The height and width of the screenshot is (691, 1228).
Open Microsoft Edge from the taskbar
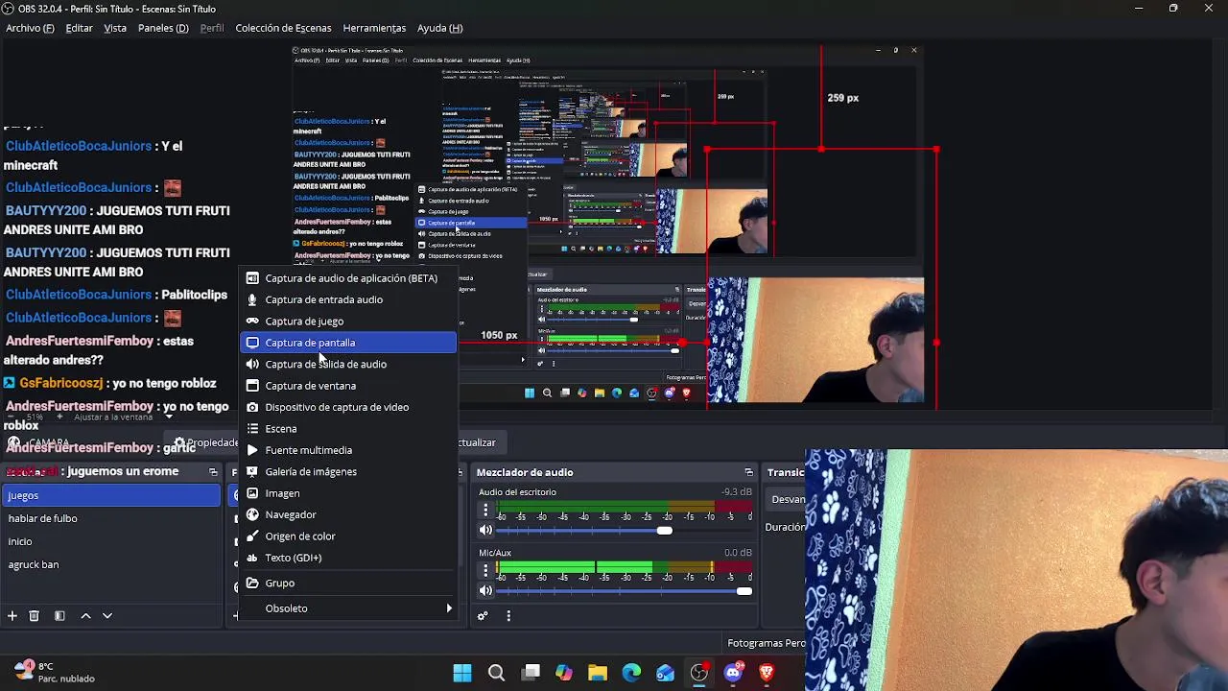coord(631,673)
